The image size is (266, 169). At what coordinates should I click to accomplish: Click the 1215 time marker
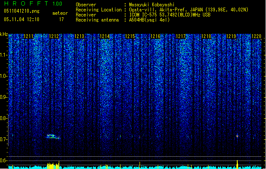click(x=130, y=36)
